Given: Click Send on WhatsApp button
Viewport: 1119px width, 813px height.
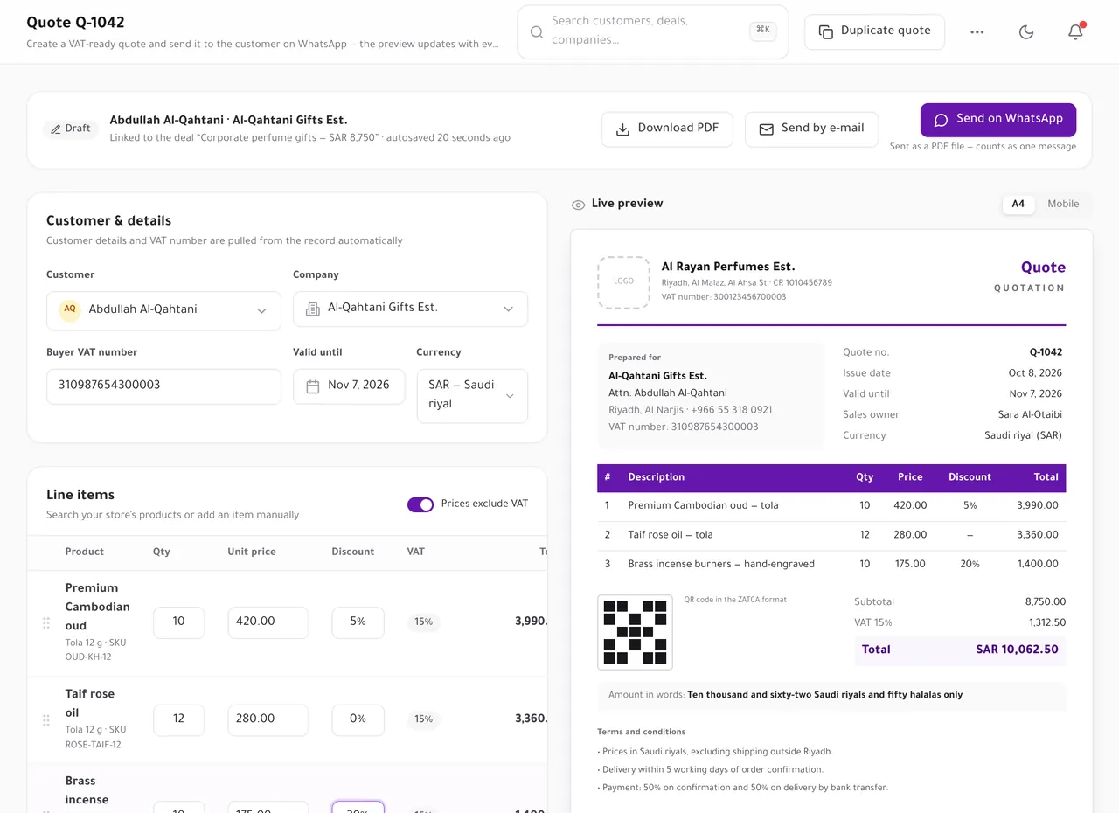Looking at the screenshot, I should coord(998,120).
